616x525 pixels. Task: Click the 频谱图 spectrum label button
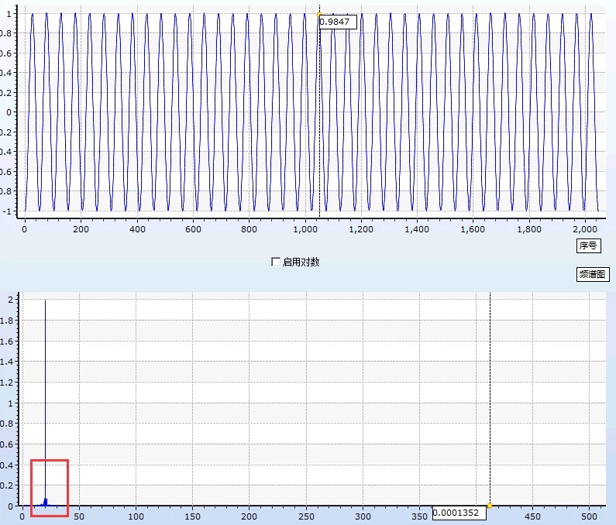[593, 274]
